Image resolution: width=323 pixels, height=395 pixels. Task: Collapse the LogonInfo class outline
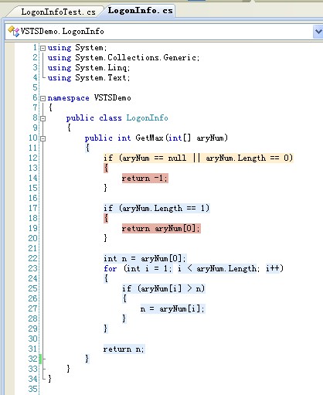43,118
